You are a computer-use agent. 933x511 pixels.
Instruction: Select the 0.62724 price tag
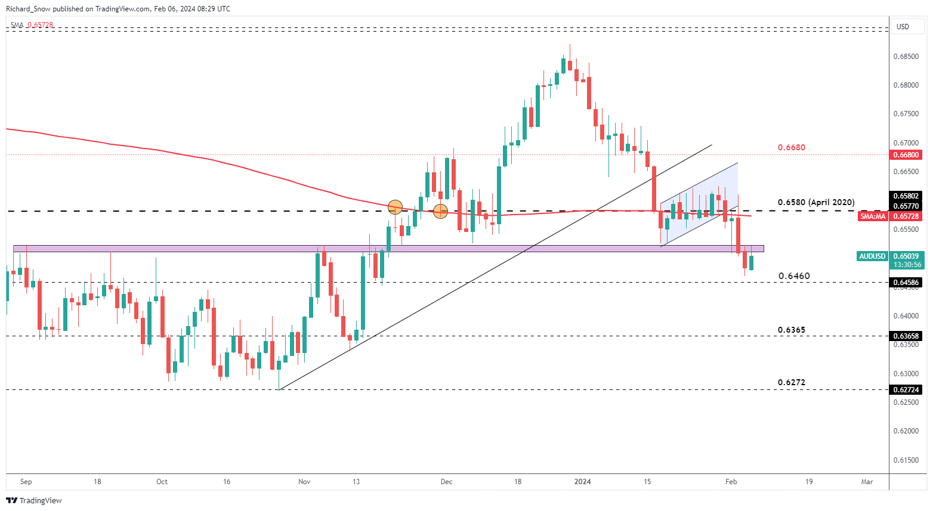point(907,390)
